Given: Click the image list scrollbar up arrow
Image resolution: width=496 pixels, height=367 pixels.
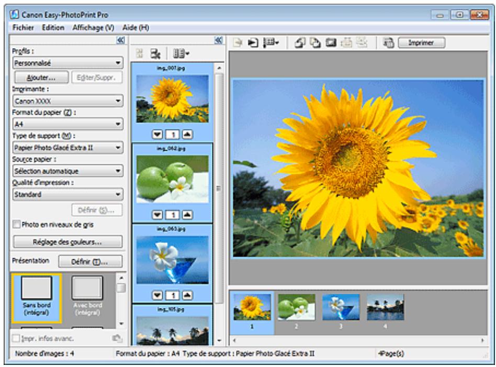Looking at the screenshot, I should click(219, 68).
